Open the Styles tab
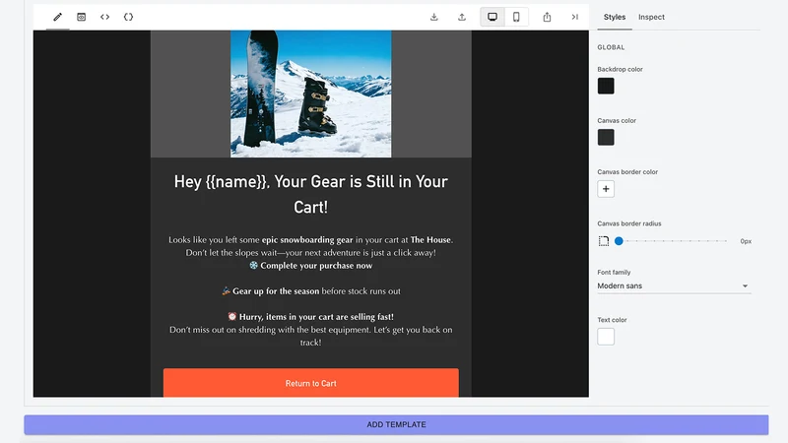Image resolution: width=788 pixels, height=443 pixels. [x=614, y=17]
